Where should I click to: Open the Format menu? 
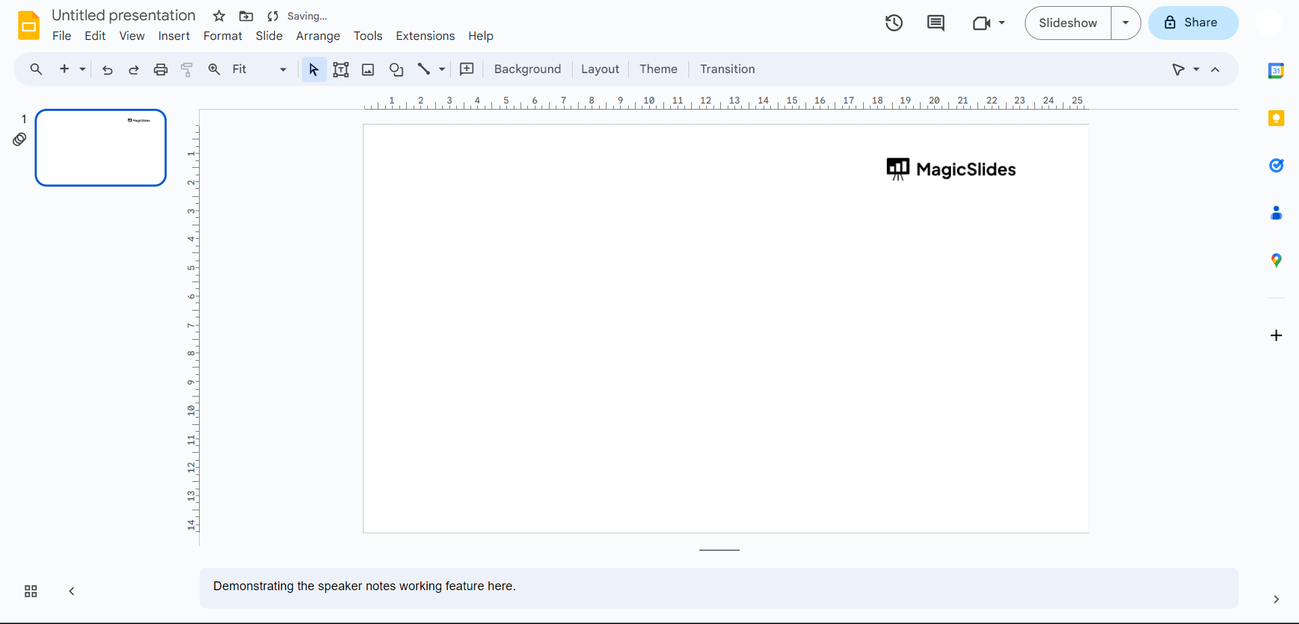click(x=223, y=36)
